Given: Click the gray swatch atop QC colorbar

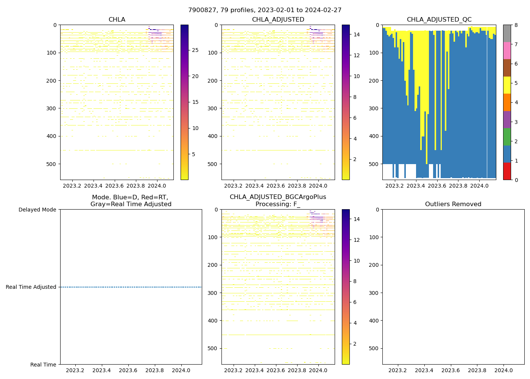Looking at the screenshot, I should tap(507, 33).
